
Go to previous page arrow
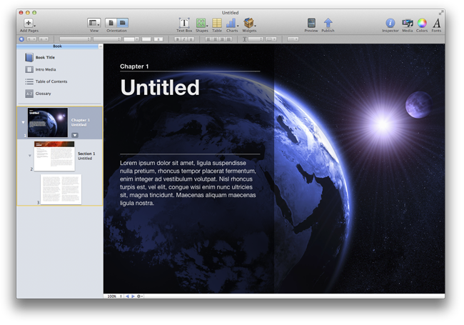click(x=127, y=296)
